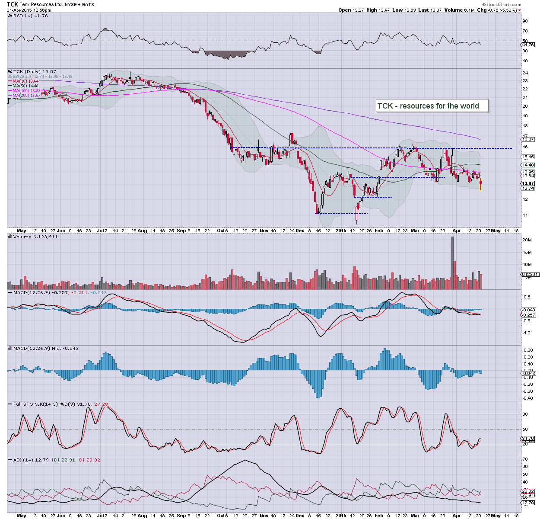Click the TCK ticker symbol in the header
This screenshot has height=519, width=540.
13,4
